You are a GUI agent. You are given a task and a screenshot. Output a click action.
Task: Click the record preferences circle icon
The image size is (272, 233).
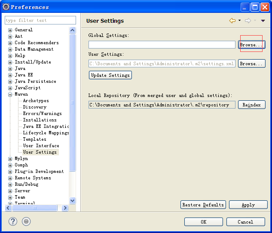click(x=26, y=221)
